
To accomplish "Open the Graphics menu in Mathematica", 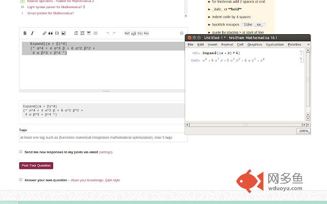I will click(254, 44).
